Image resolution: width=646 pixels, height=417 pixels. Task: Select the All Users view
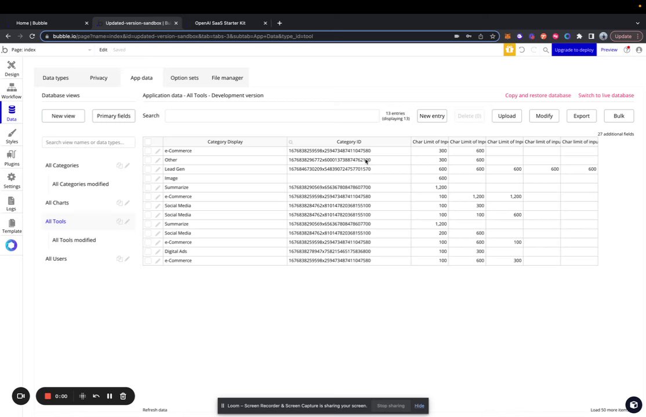pyautogui.click(x=56, y=258)
